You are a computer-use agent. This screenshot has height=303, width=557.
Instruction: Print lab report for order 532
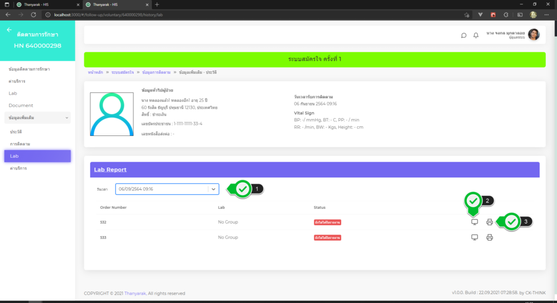(490, 222)
